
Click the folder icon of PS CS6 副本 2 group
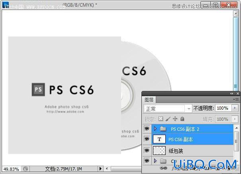click(163, 129)
